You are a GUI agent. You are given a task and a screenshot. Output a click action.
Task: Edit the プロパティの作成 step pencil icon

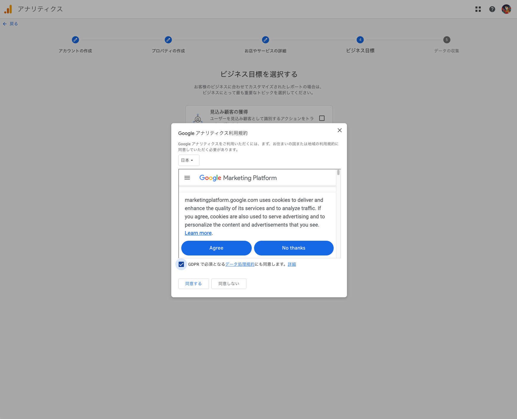(x=168, y=40)
